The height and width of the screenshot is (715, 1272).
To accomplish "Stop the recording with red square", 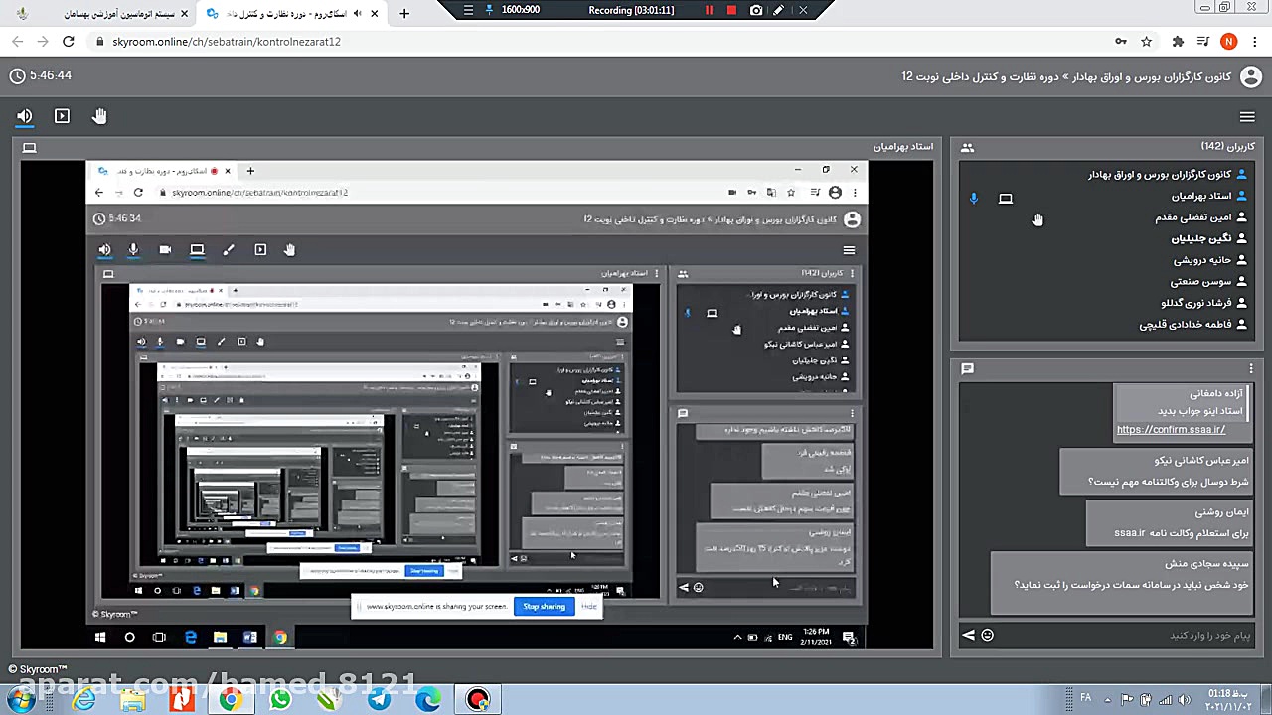I will coord(731,10).
